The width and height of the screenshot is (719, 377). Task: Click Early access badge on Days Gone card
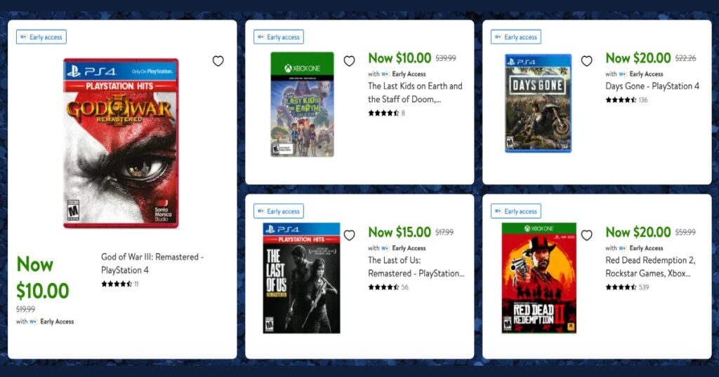coord(516,37)
